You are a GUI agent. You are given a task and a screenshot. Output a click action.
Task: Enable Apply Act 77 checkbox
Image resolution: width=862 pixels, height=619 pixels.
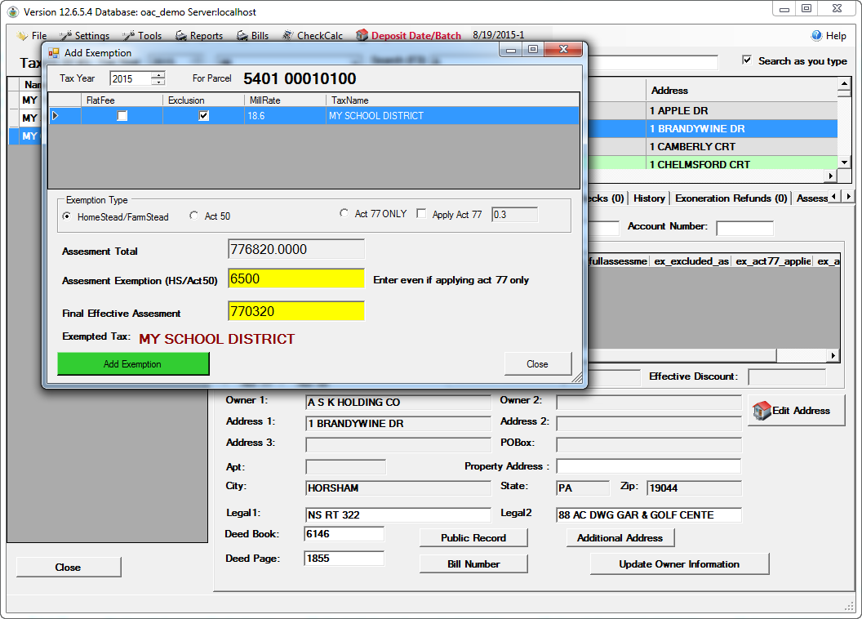tap(421, 213)
